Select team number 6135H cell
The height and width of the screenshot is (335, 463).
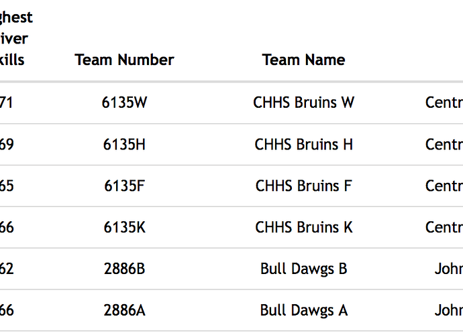click(124, 144)
